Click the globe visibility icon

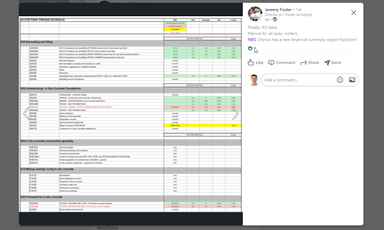(x=275, y=20)
